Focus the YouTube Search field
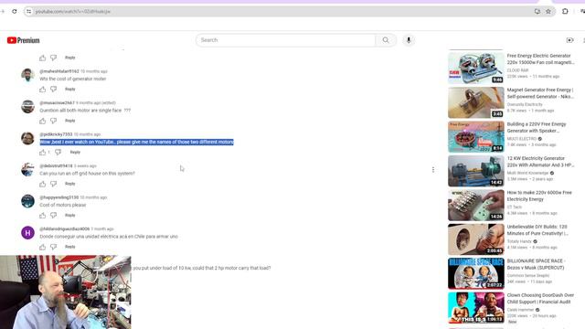The height and width of the screenshot is (329, 585). coord(286,40)
